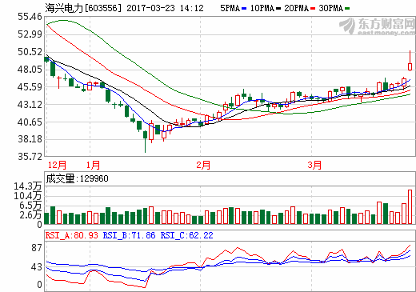The width and height of the screenshot is (416, 292).
Task: Click the timestamp 2017-03-23 14:12
Action: point(165,8)
